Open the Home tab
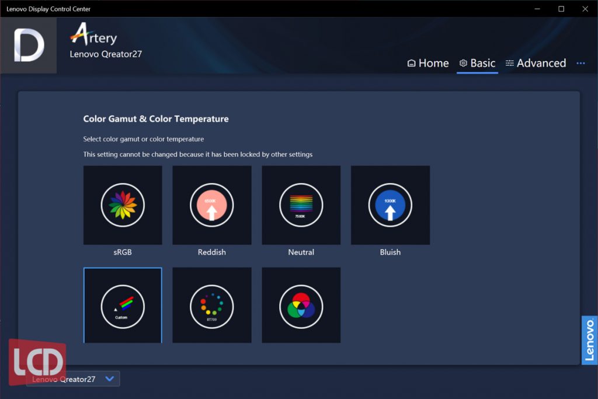This screenshot has height=399, width=598. (428, 63)
